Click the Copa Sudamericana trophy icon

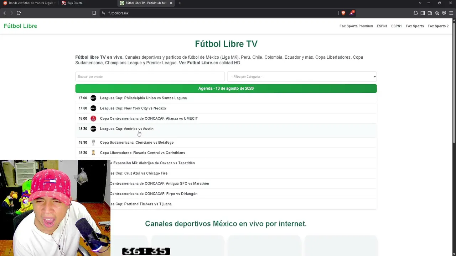pyautogui.click(x=93, y=143)
